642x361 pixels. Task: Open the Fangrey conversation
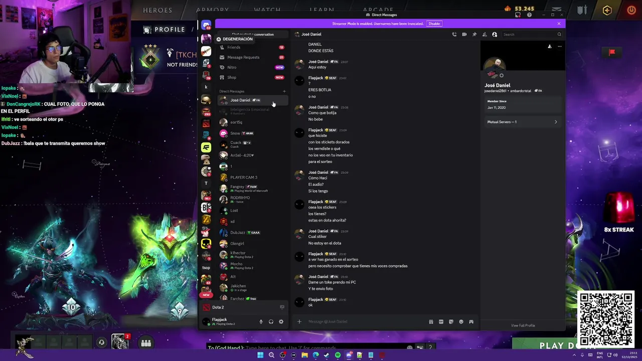click(252, 189)
